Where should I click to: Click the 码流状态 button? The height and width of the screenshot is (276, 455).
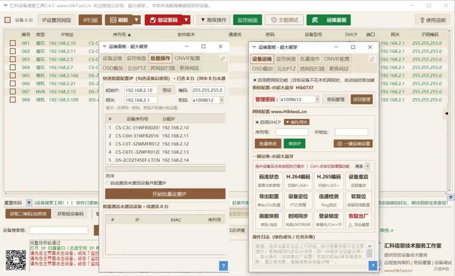click(x=269, y=180)
